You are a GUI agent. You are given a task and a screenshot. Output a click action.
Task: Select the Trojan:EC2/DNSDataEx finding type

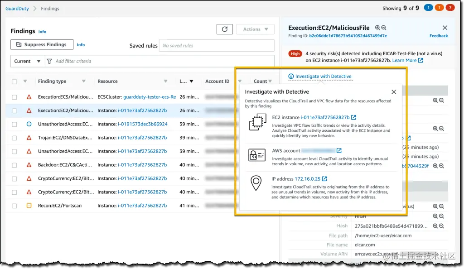click(65, 138)
